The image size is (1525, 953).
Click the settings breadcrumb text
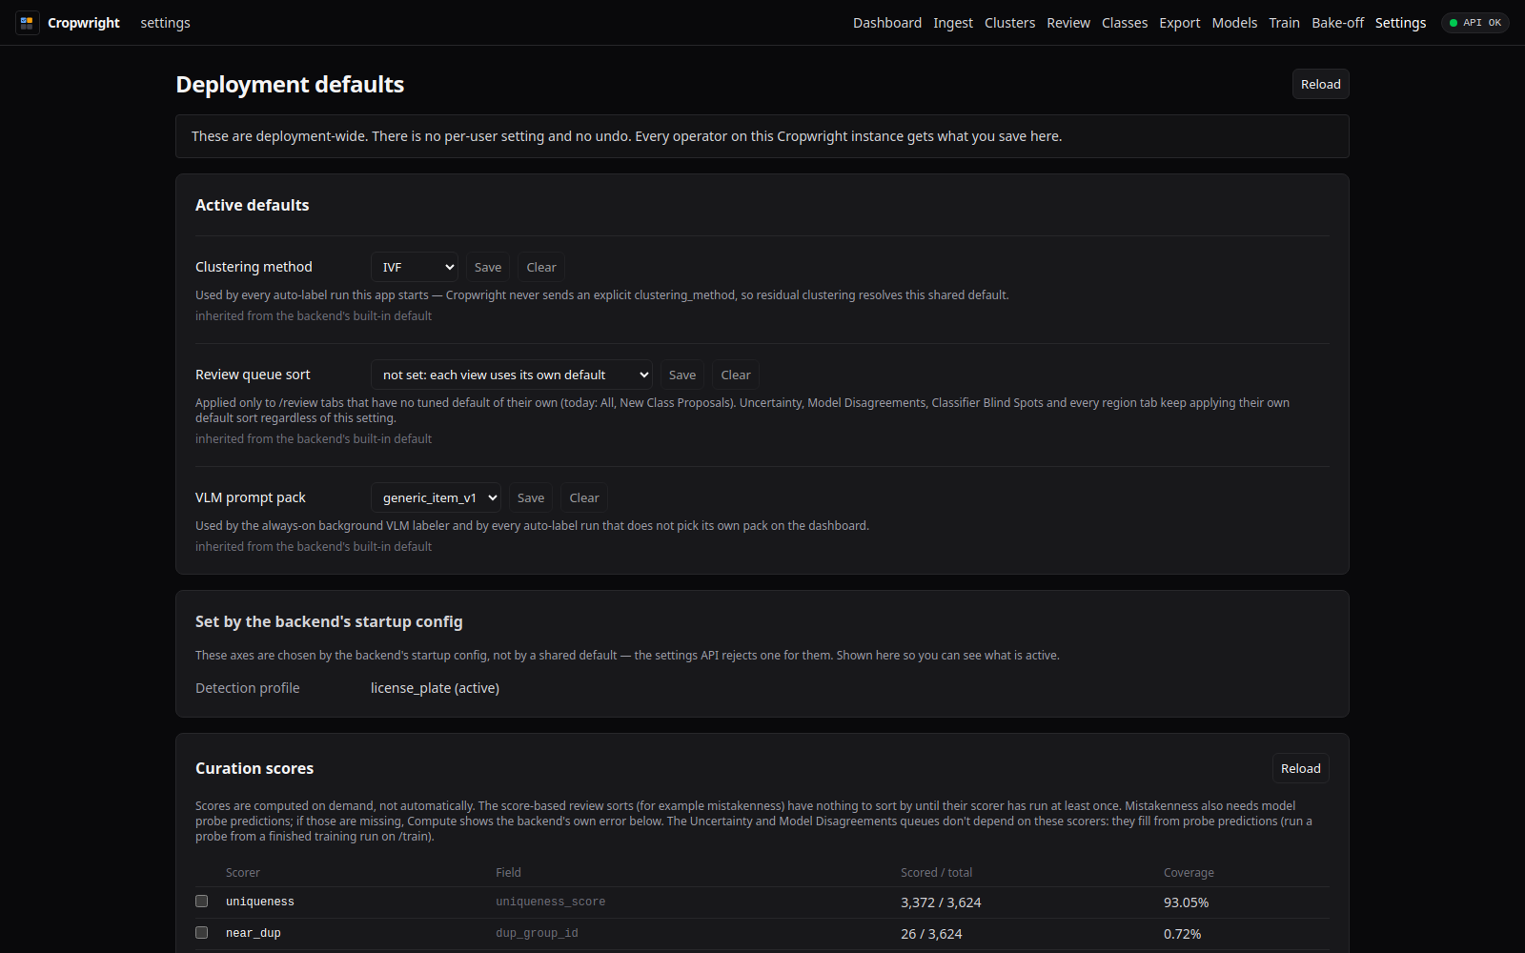[x=165, y=23]
